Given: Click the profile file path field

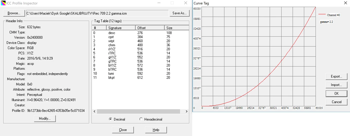Looking at the screenshot, I should point(97,13).
